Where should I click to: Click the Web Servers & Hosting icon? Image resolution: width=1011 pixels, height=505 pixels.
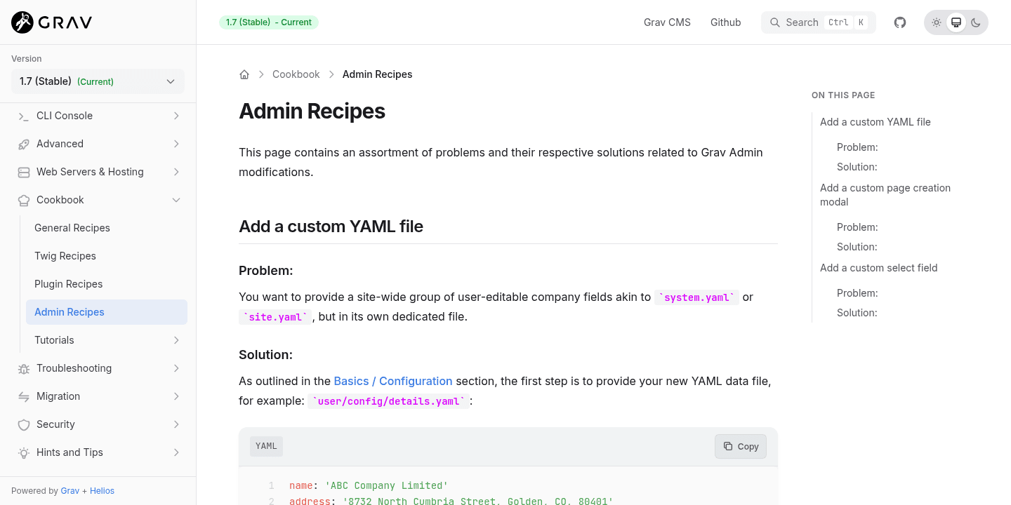(x=22, y=172)
